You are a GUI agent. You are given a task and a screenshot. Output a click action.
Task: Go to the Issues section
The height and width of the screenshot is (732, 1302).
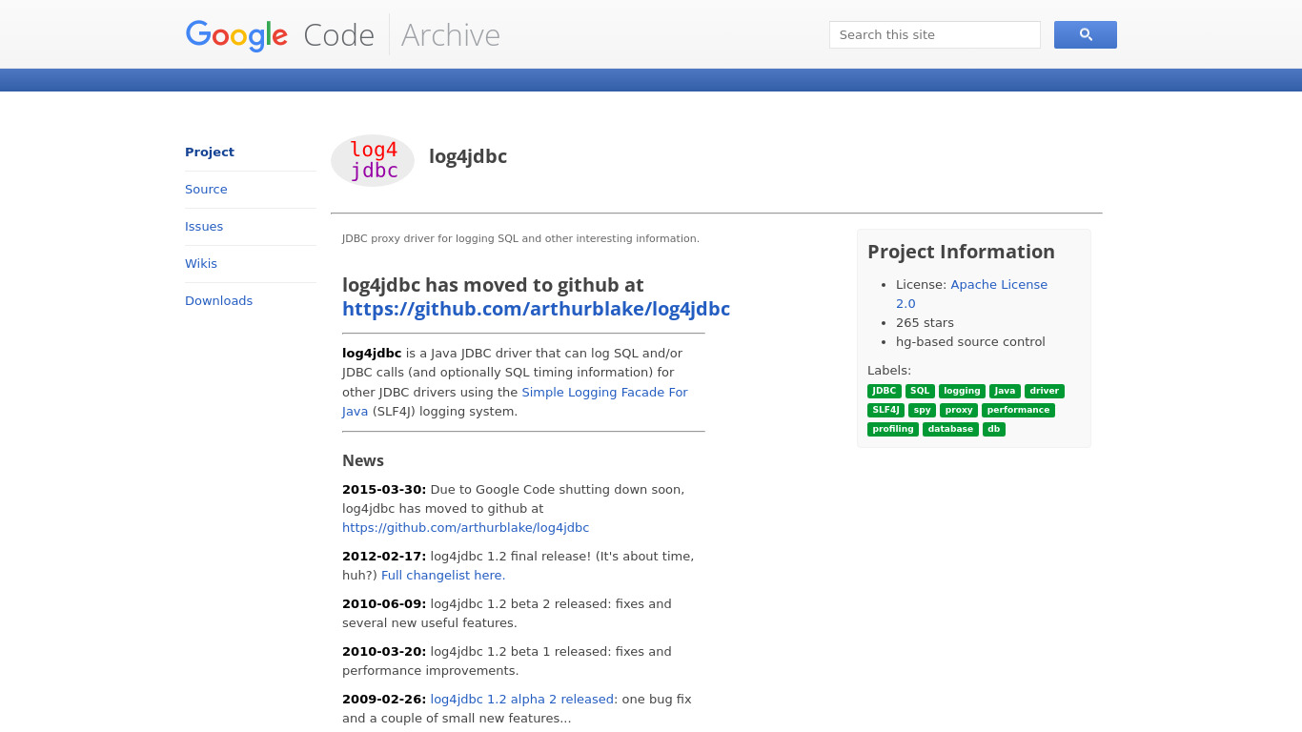tap(204, 227)
